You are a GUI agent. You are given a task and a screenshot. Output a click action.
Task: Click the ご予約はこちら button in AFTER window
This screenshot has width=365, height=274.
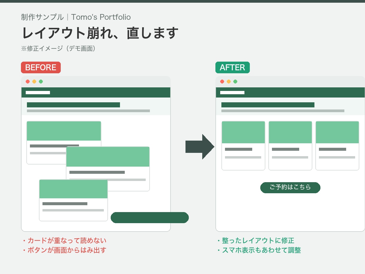[x=290, y=188]
